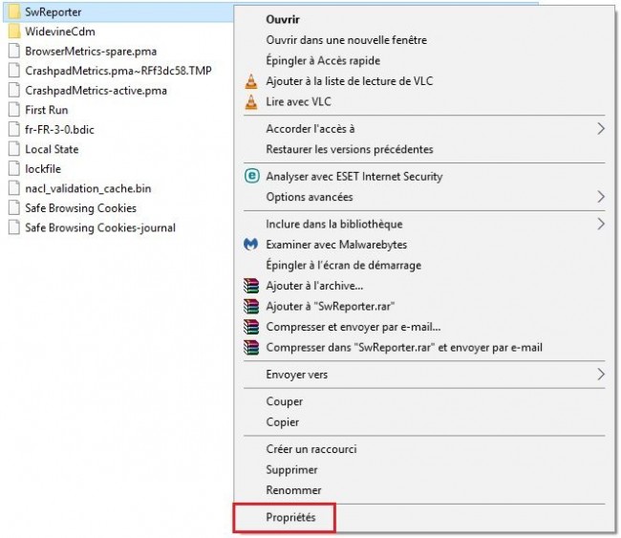This screenshot has width=621, height=538.
Task: Click the ESET icon beside Analyser avec ESET
Action: pyautogui.click(x=252, y=176)
